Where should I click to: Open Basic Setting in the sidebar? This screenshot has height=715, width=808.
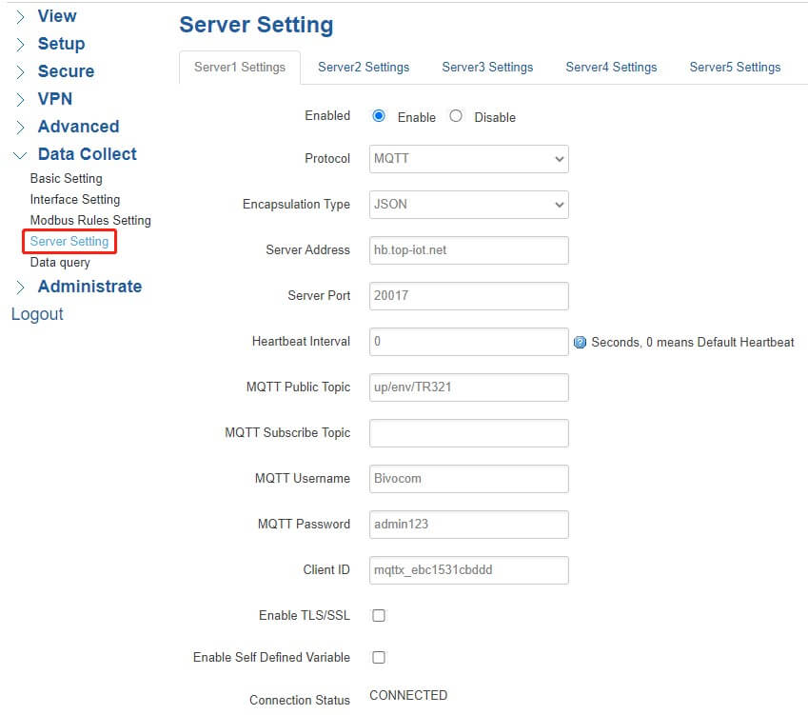click(x=66, y=178)
